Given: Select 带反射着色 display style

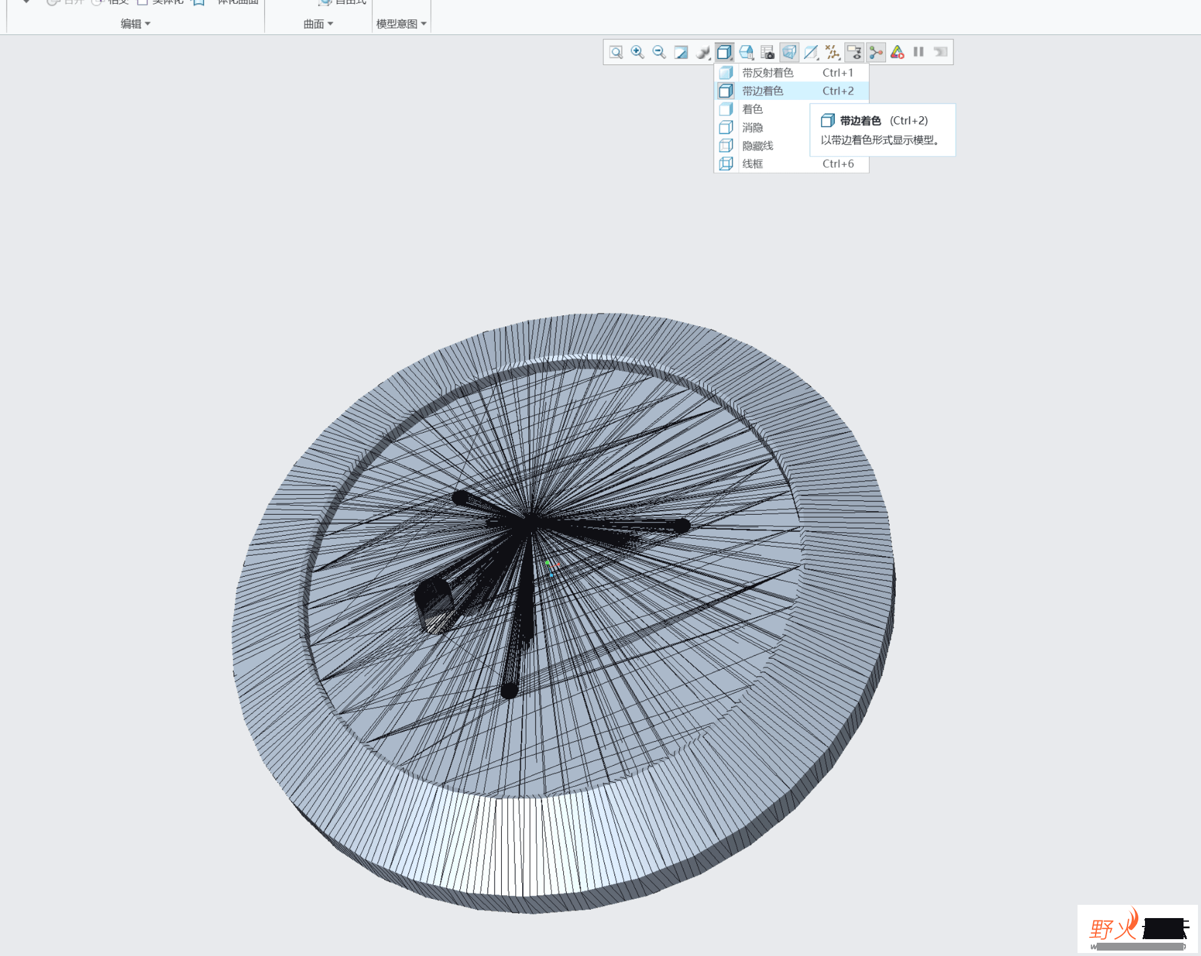Looking at the screenshot, I should [791, 73].
